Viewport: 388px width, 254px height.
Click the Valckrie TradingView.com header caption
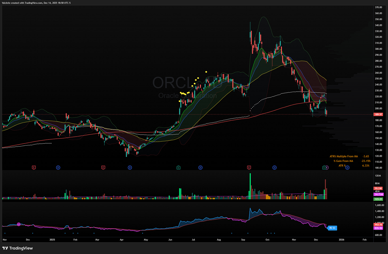pyautogui.click(x=36, y=3)
